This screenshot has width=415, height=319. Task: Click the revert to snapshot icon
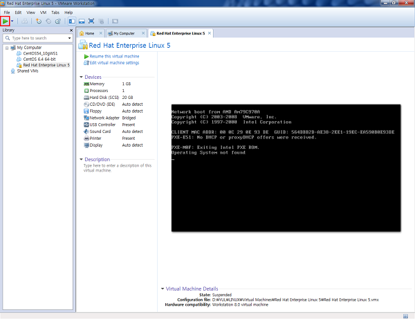(48, 21)
